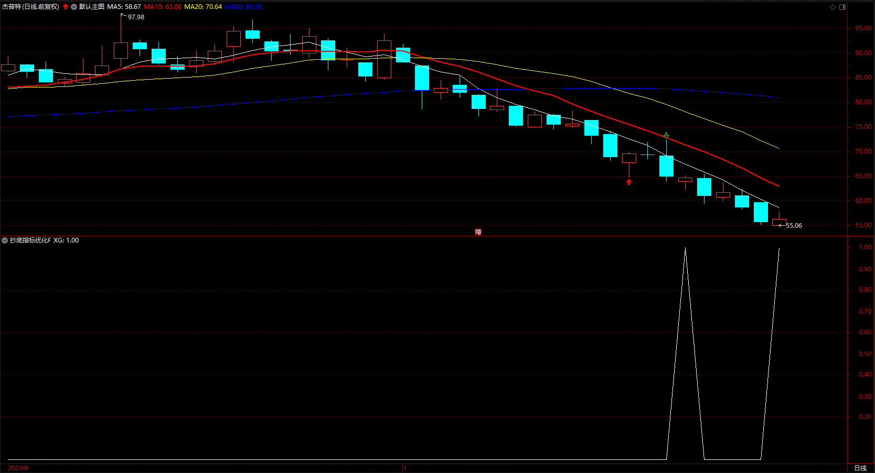Click the red buy arrow signal marker

629,182
